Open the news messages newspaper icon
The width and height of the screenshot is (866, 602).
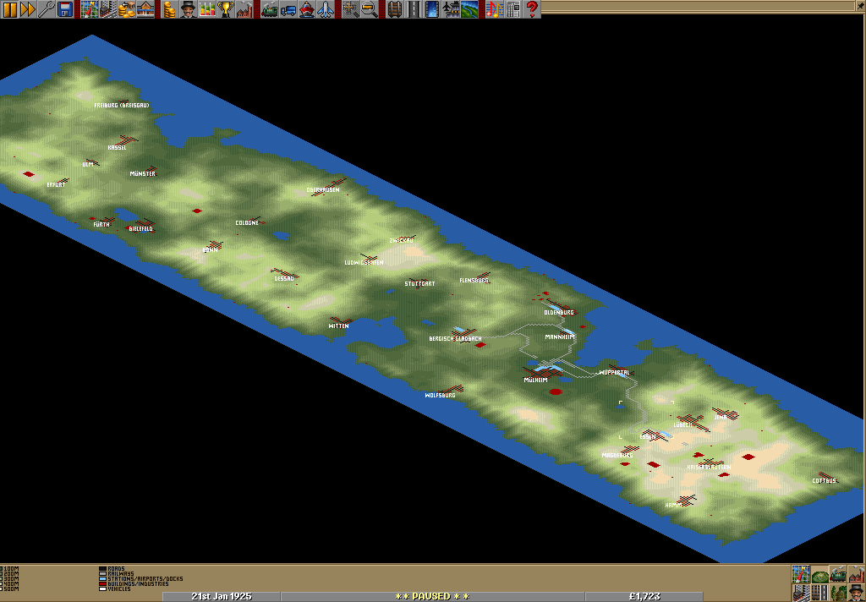point(512,9)
